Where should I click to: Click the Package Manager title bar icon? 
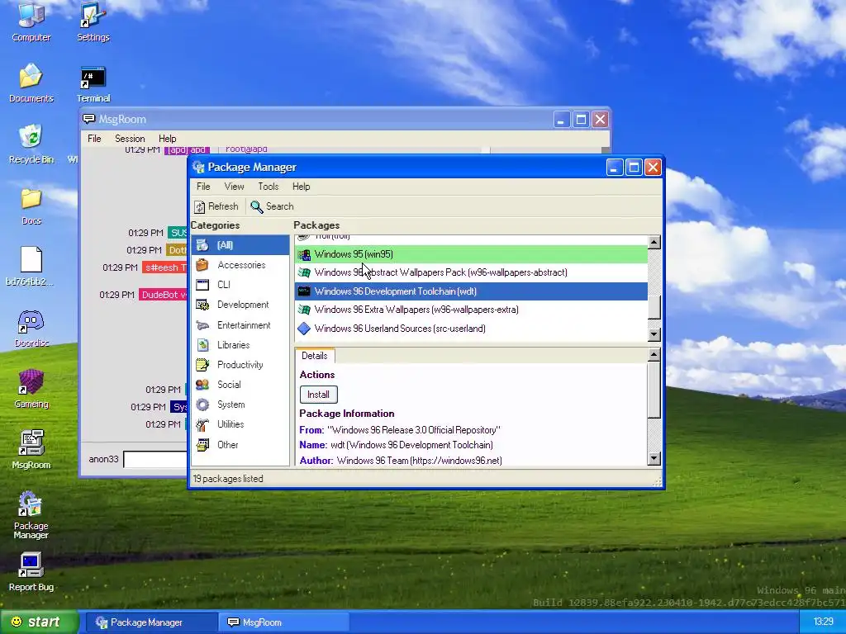coord(198,167)
